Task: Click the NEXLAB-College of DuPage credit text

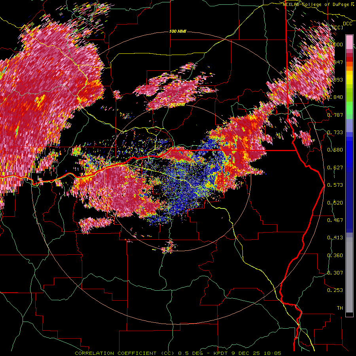Action: [316, 4]
